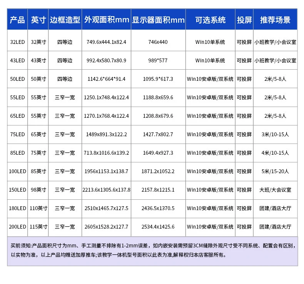This screenshot has width=304, height=284.
Task: Select dimension 749.6x444.1x82.4
Action: [106, 42]
